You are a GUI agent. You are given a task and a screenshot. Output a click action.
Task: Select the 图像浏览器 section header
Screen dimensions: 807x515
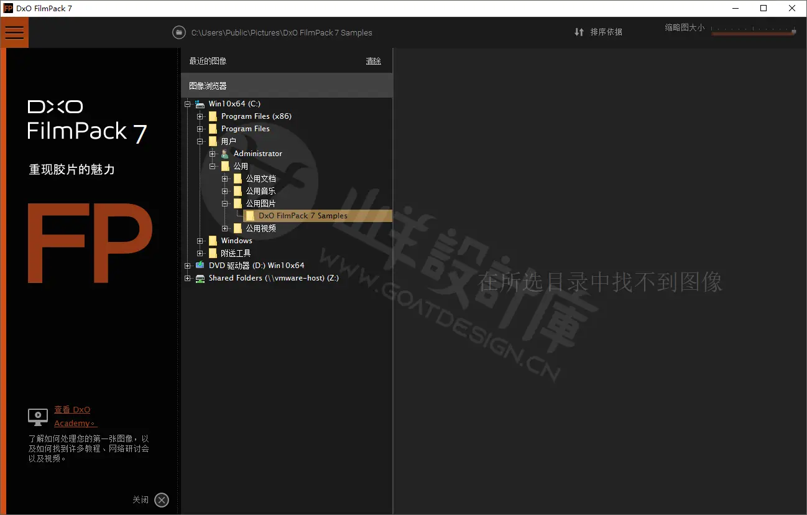coord(287,86)
